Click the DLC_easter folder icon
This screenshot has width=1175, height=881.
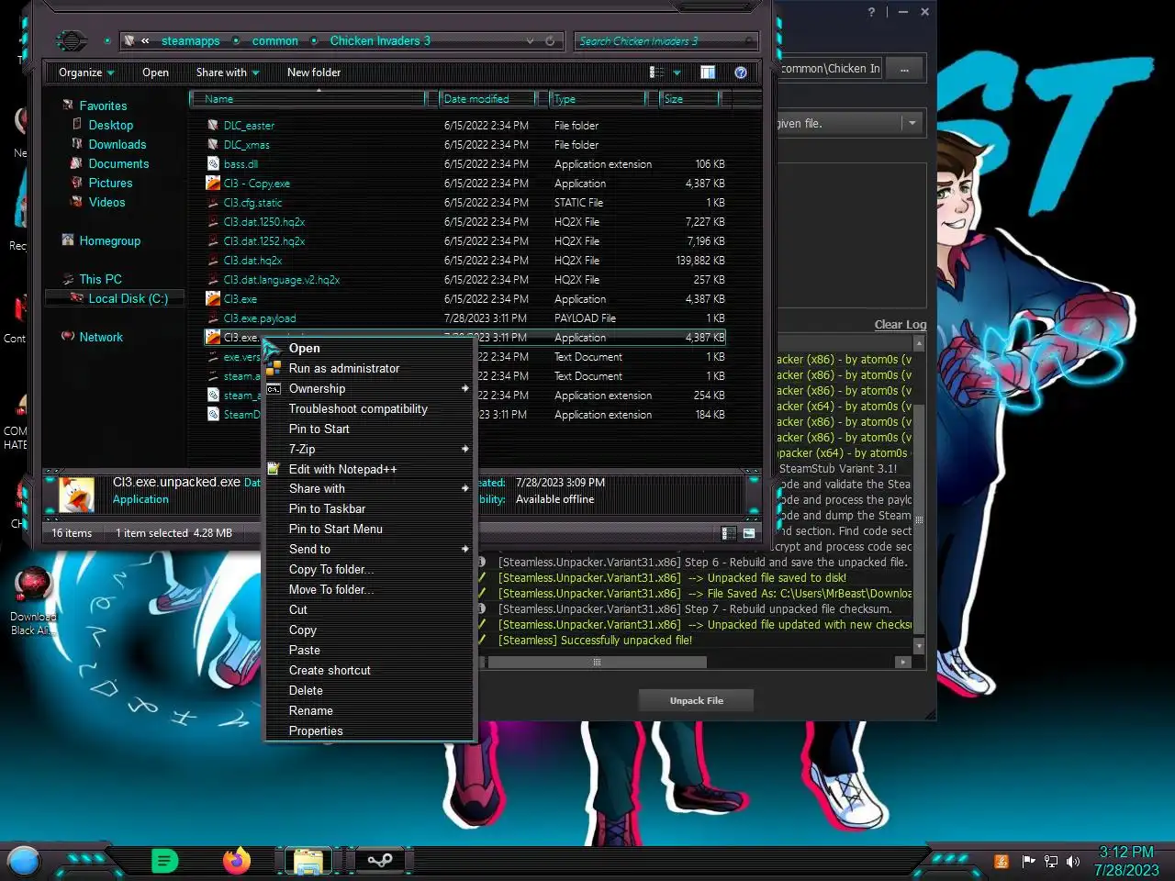pos(213,126)
